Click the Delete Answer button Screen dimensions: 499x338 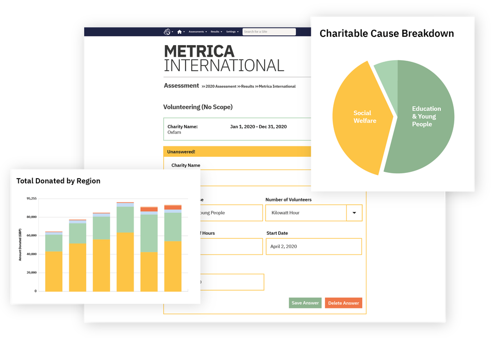click(x=343, y=303)
